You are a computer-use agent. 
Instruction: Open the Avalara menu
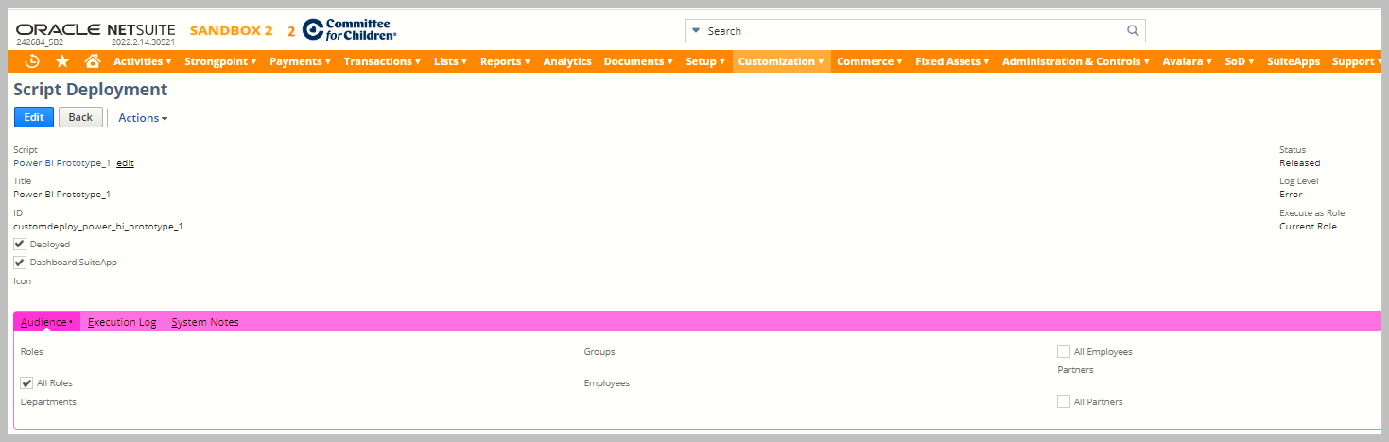tap(1188, 61)
